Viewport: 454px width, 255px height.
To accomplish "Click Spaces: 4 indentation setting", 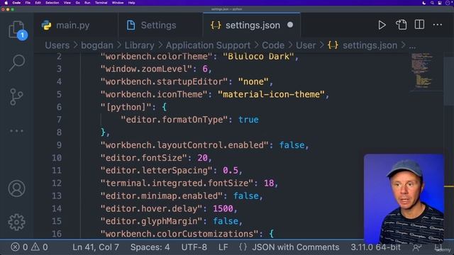I will (150, 247).
